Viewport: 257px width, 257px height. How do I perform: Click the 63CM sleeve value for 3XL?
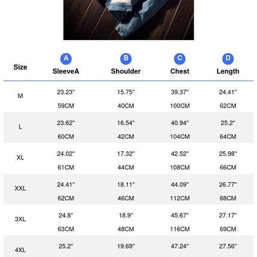(x=66, y=229)
